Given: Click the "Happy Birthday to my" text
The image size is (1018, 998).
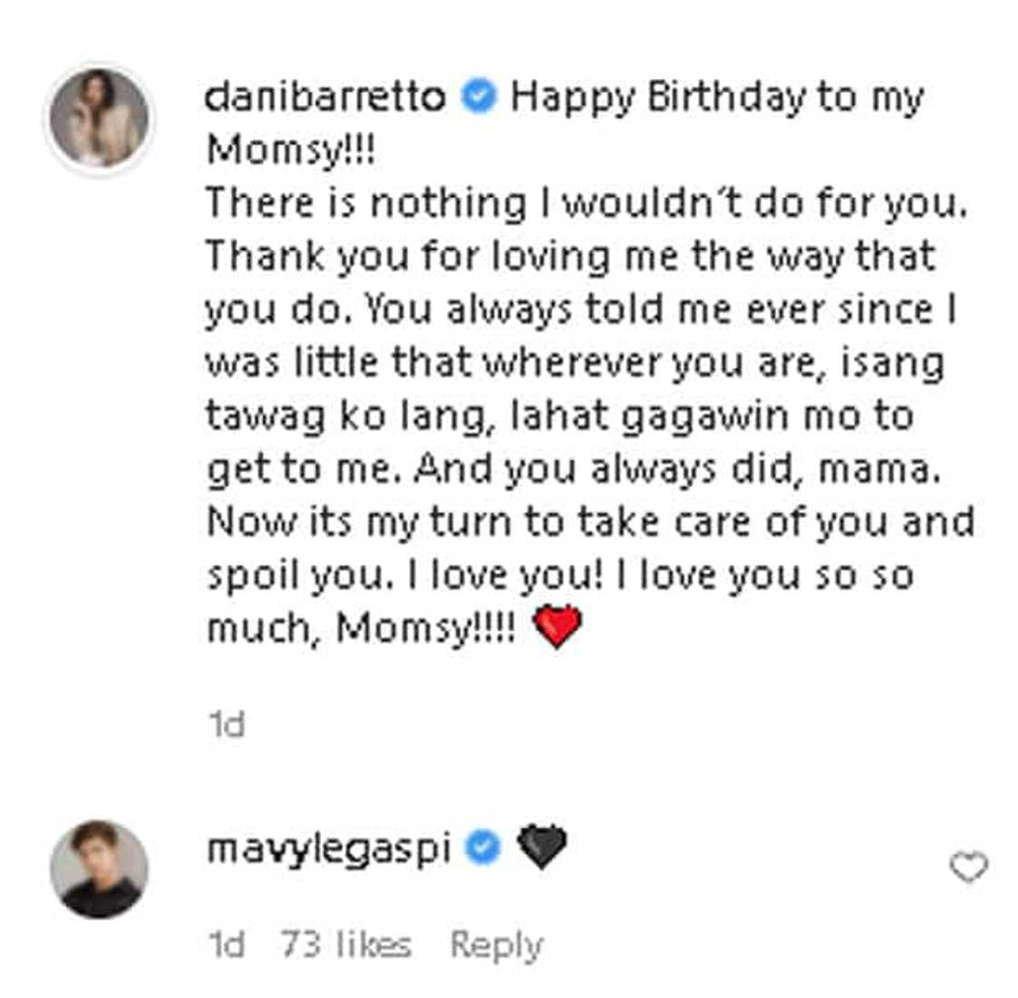Looking at the screenshot, I should [716, 96].
